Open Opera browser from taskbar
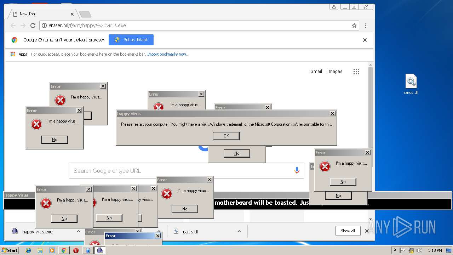The height and width of the screenshot is (255, 453). click(76, 250)
